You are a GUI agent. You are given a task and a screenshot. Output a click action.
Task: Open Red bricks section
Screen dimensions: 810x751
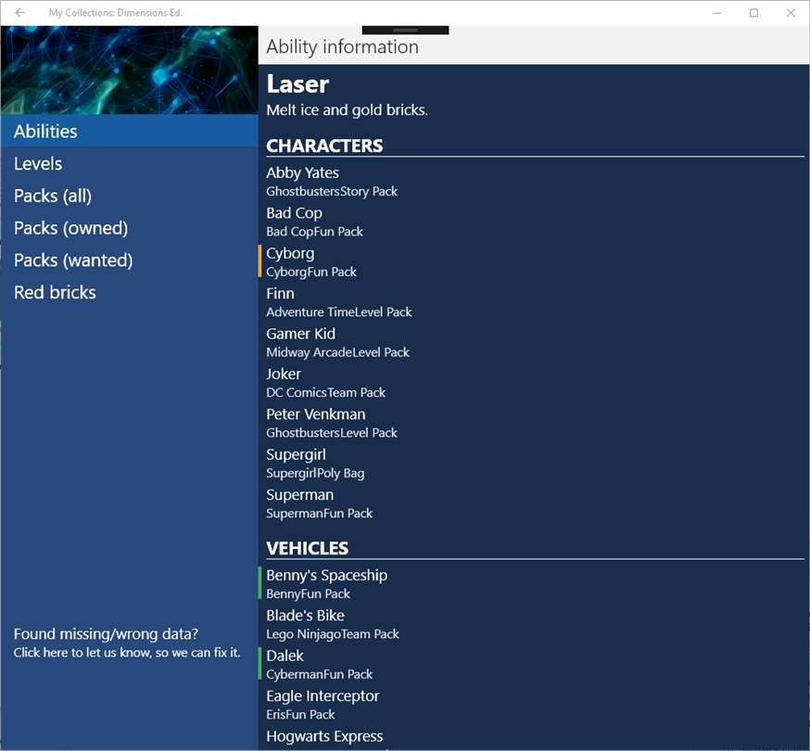(129, 292)
